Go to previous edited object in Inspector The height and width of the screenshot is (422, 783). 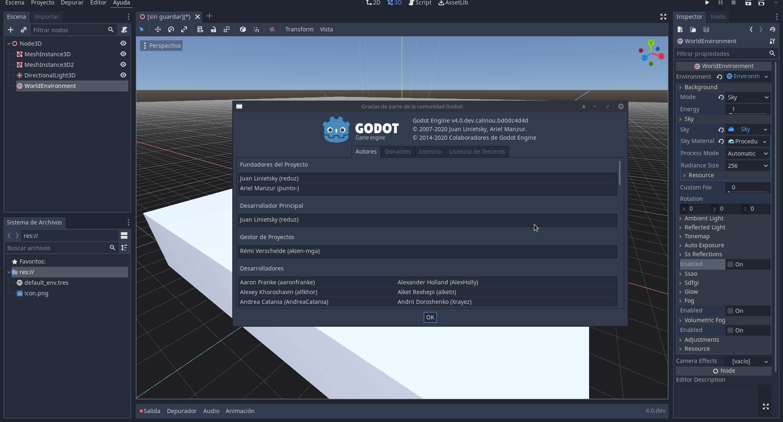click(751, 29)
